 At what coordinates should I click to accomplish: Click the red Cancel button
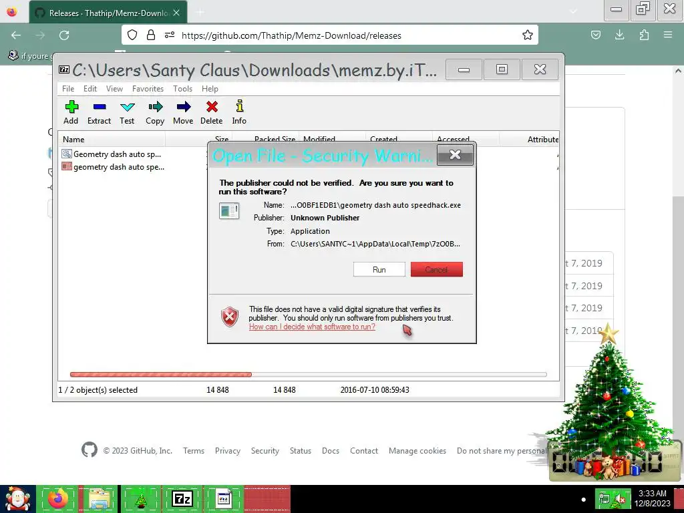click(436, 270)
